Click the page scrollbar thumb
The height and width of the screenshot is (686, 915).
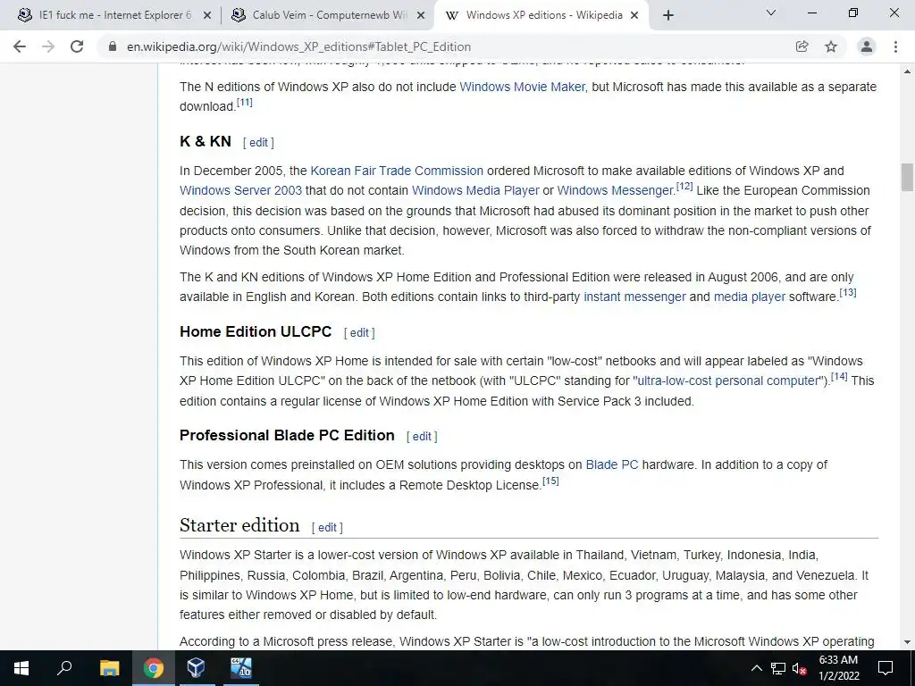tap(907, 178)
